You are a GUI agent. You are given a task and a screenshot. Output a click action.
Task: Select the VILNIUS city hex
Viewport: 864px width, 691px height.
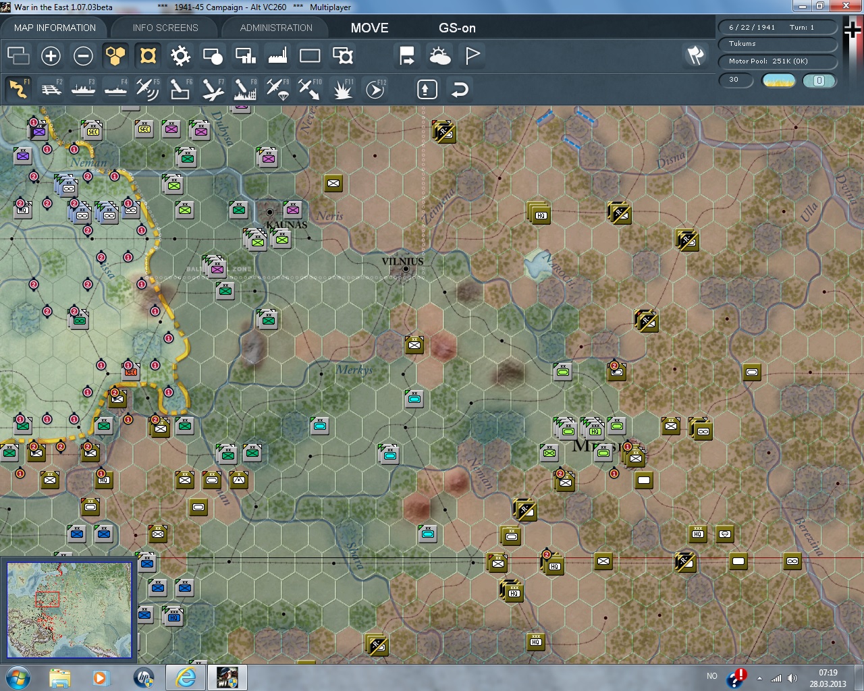406,269
